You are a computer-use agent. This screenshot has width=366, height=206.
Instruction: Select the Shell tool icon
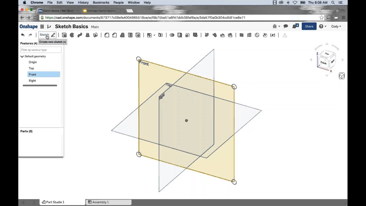coord(130,35)
